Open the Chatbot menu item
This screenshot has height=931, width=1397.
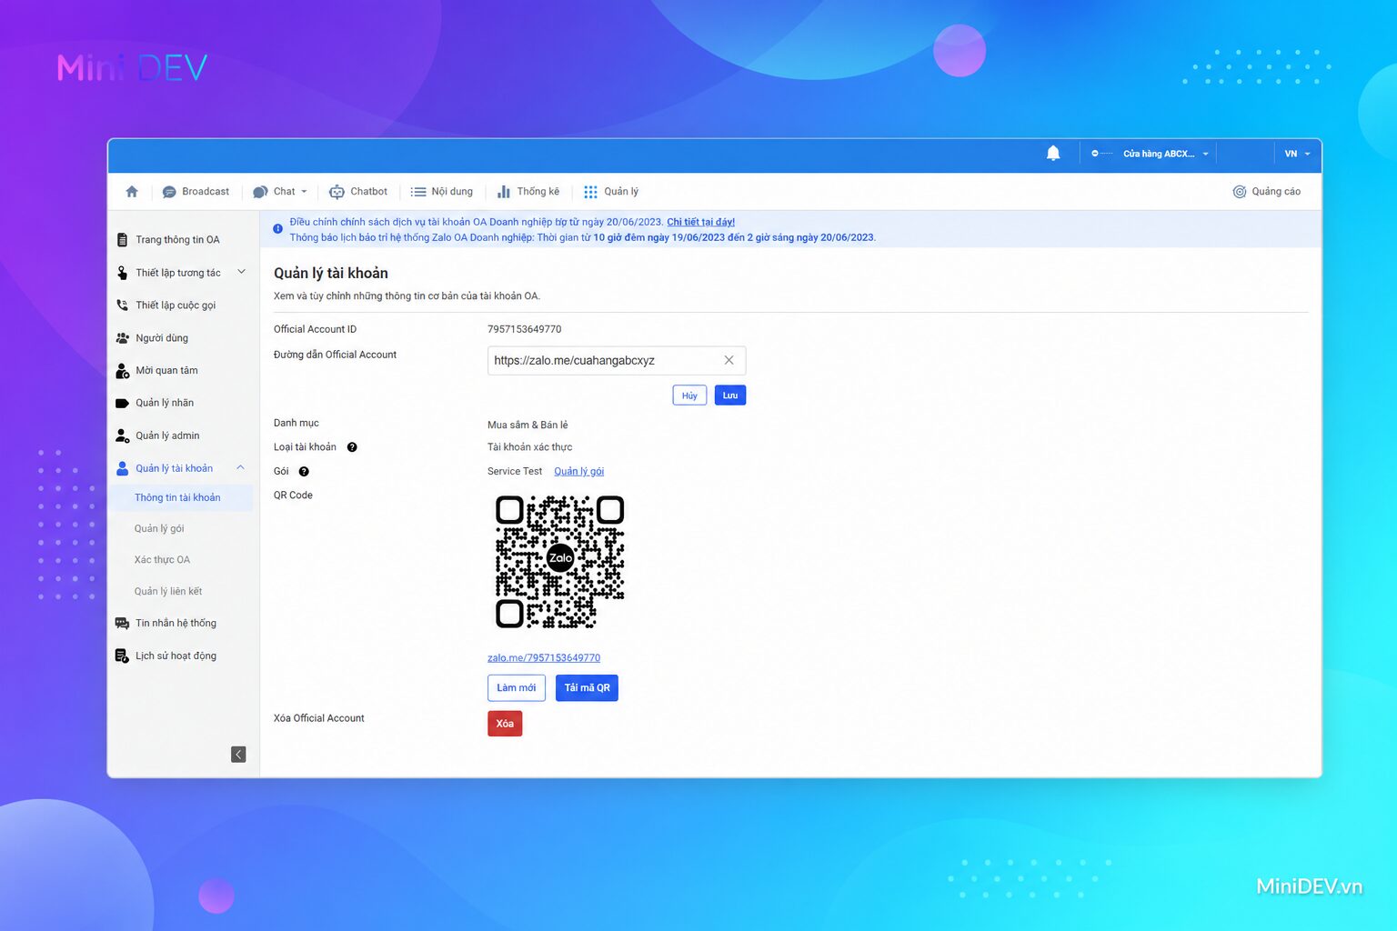click(x=358, y=192)
